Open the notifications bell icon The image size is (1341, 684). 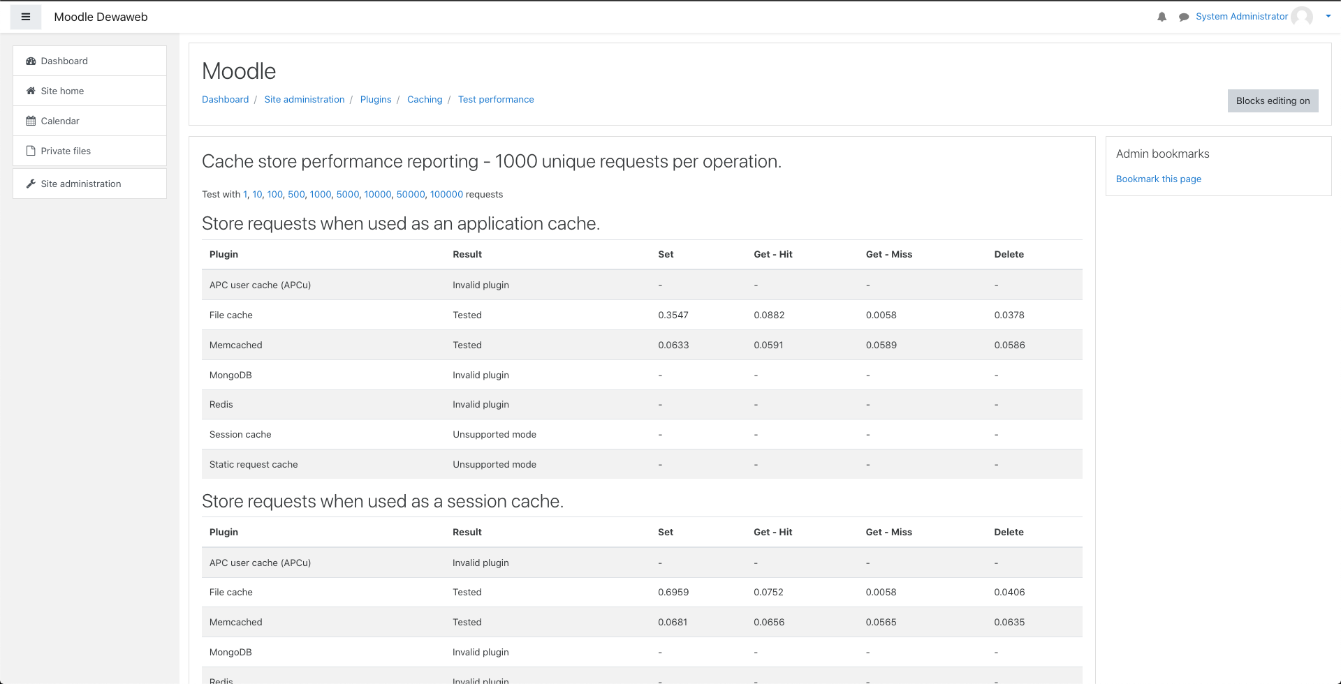tap(1162, 17)
